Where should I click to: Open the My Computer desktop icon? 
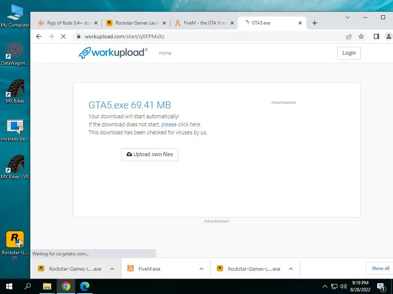(15, 16)
